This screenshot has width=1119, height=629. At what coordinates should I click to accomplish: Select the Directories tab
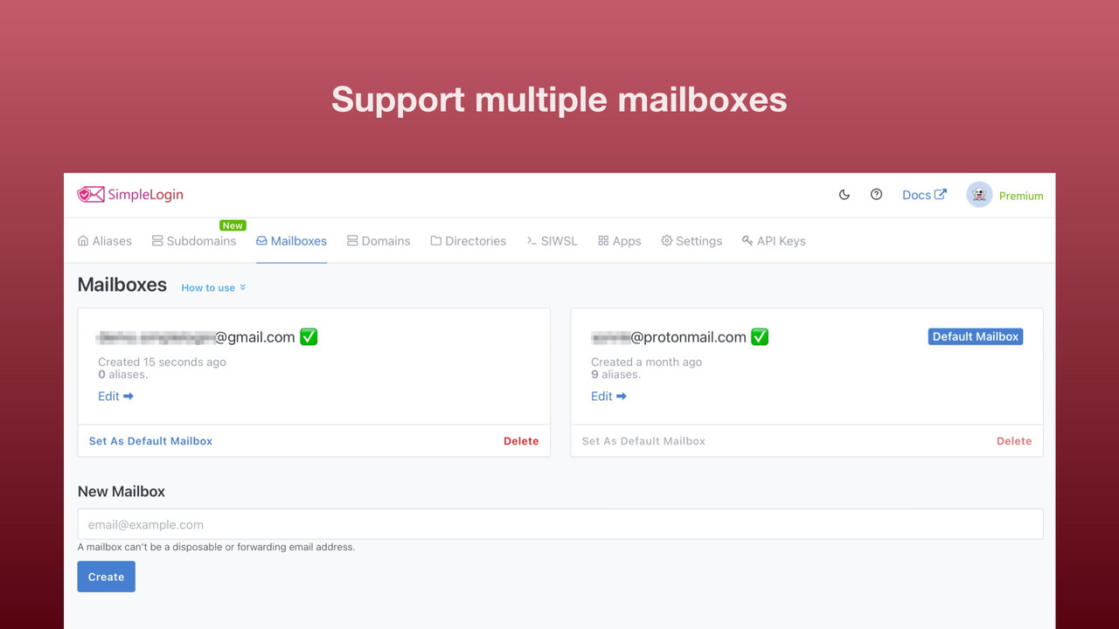468,240
